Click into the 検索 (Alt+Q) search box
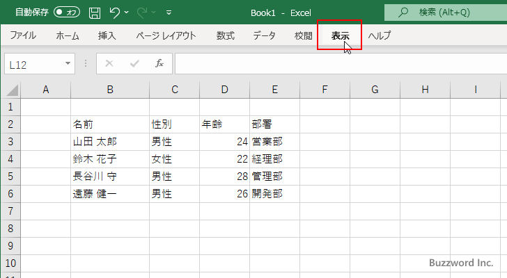This screenshot has width=507, height=278. (446, 13)
